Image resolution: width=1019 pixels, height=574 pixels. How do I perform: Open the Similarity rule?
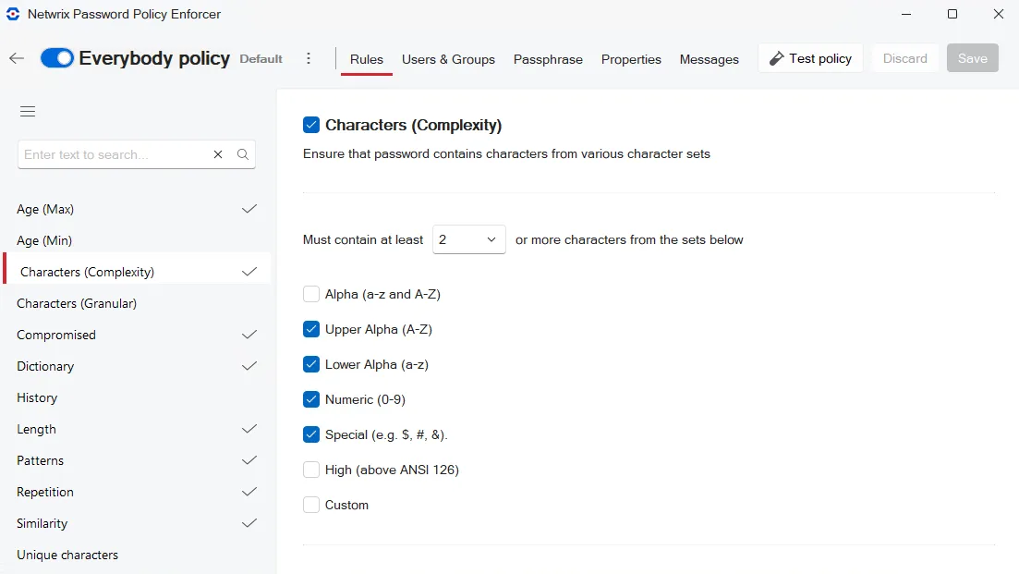click(x=137, y=523)
